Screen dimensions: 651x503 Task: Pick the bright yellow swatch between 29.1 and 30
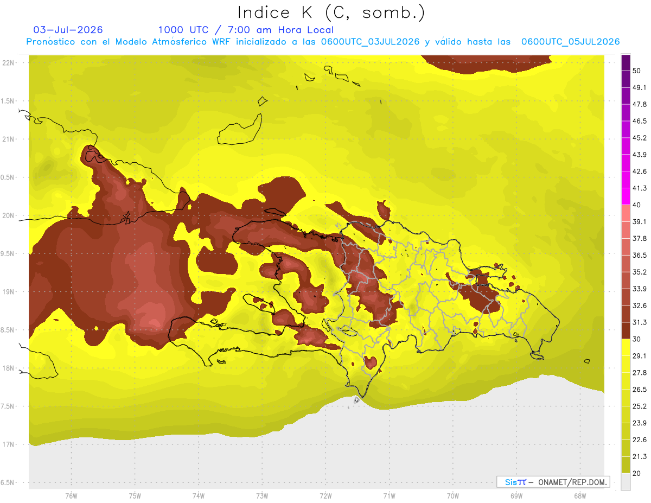(626, 347)
